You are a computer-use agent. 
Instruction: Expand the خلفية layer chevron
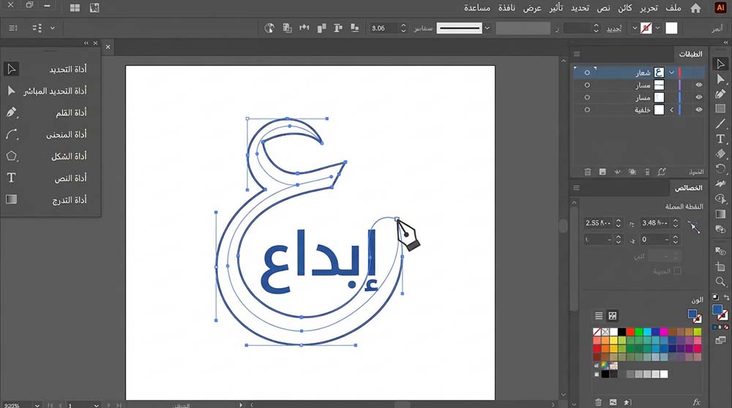(x=672, y=110)
